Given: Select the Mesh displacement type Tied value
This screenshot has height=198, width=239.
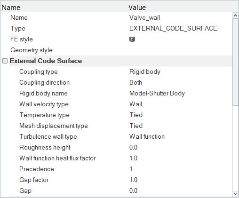Looking at the screenshot, I should 136,126.
